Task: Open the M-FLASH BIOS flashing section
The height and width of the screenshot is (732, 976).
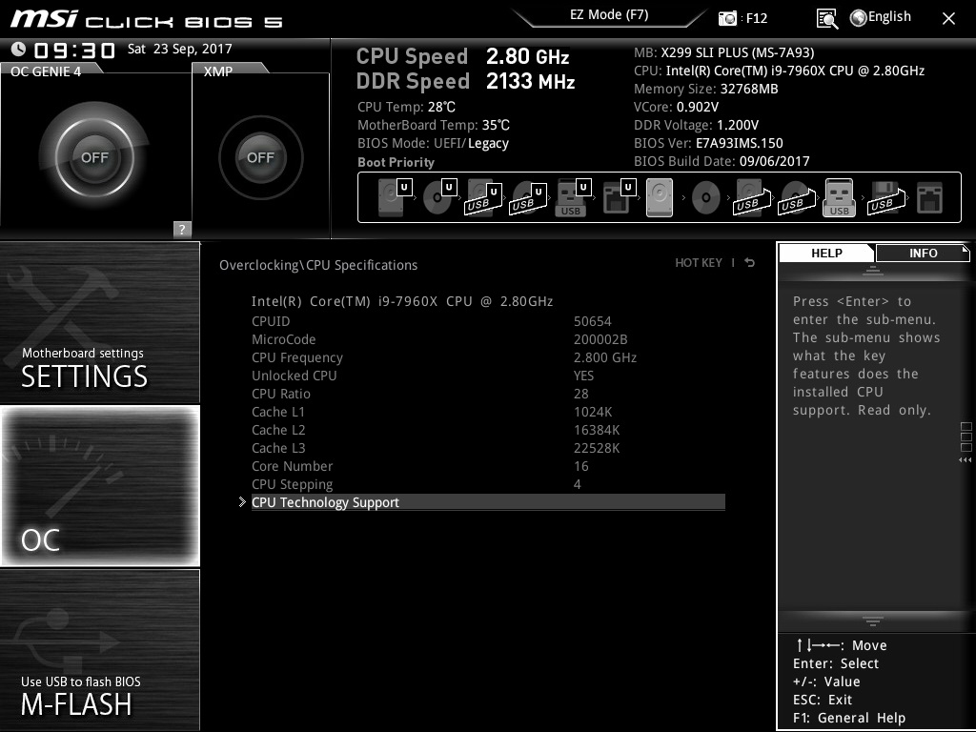Action: tap(99, 649)
